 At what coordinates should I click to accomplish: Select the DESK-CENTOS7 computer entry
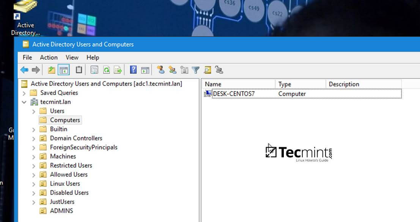pyautogui.click(x=233, y=94)
